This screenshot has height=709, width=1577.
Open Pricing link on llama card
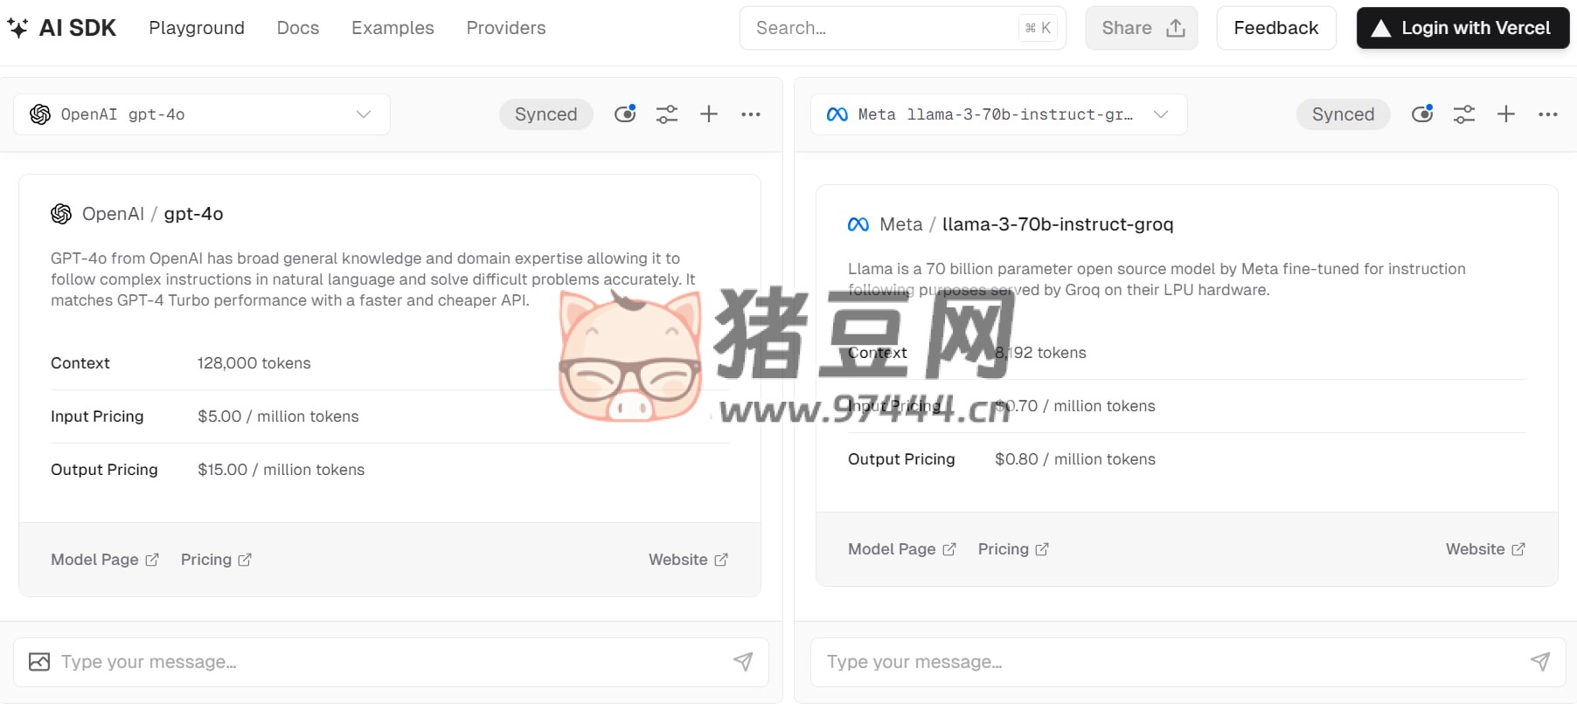(x=1013, y=549)
